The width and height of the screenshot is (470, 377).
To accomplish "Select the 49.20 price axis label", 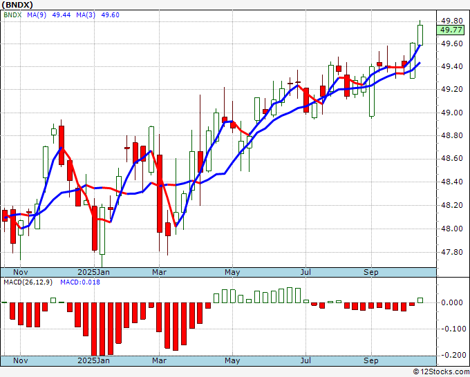I will (452, 90).
